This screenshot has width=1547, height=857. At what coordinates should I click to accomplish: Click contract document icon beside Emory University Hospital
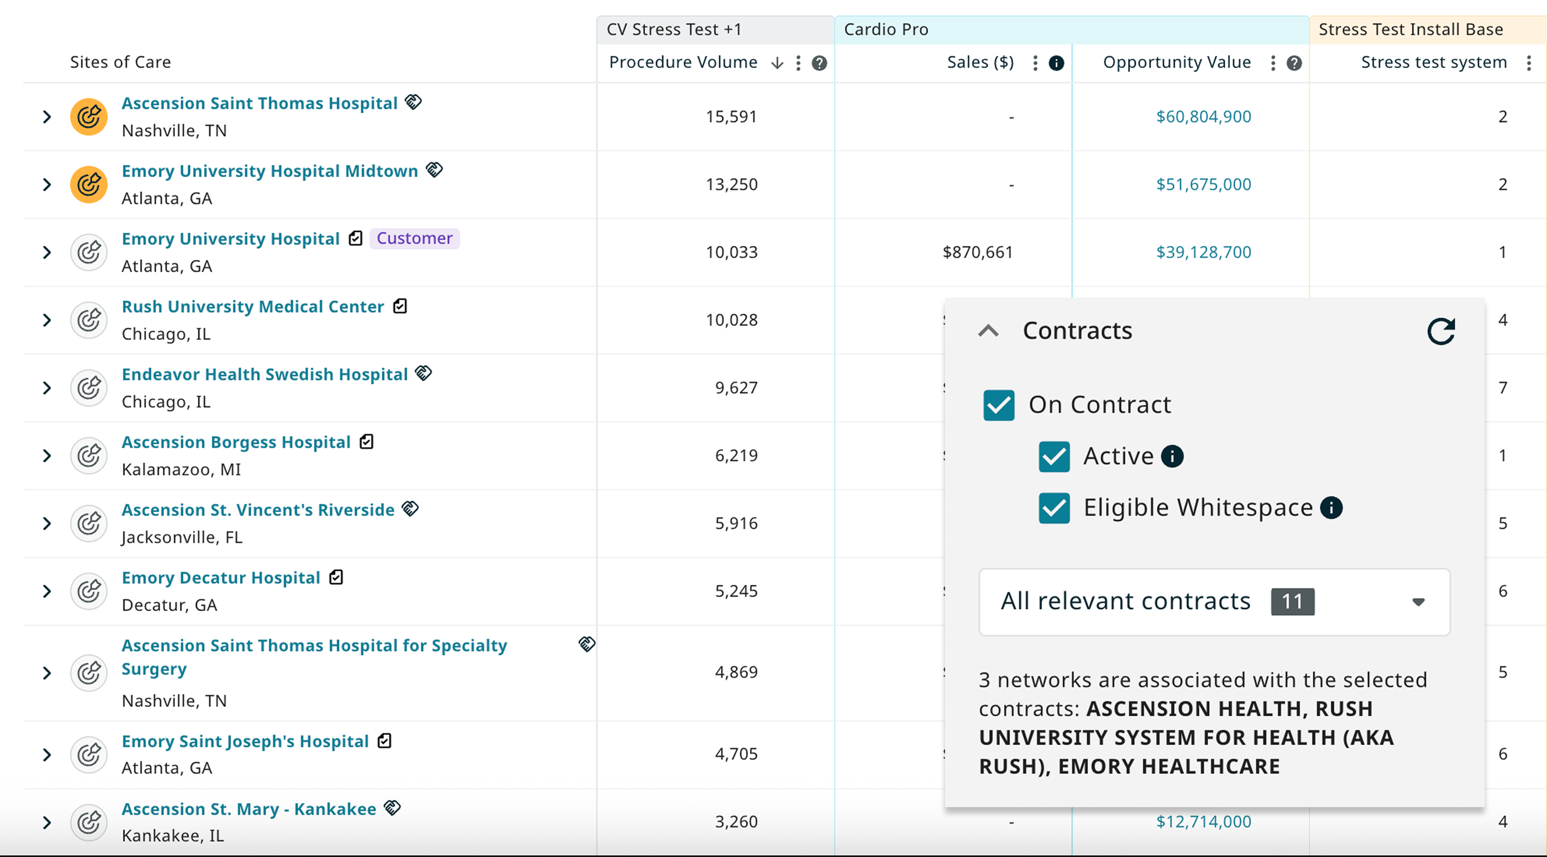click(356, 238)
